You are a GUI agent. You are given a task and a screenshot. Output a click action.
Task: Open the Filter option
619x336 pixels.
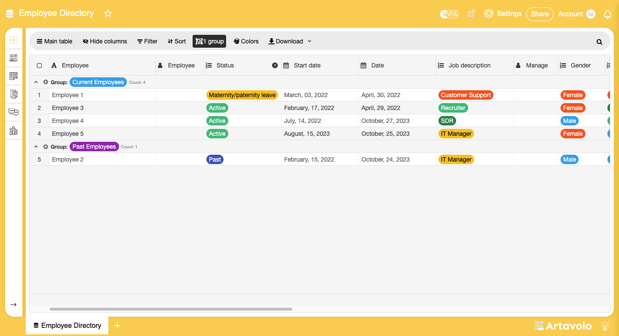click(x=147, y=41)
